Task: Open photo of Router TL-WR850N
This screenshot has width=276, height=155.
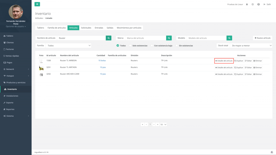Action: point(41,61)
